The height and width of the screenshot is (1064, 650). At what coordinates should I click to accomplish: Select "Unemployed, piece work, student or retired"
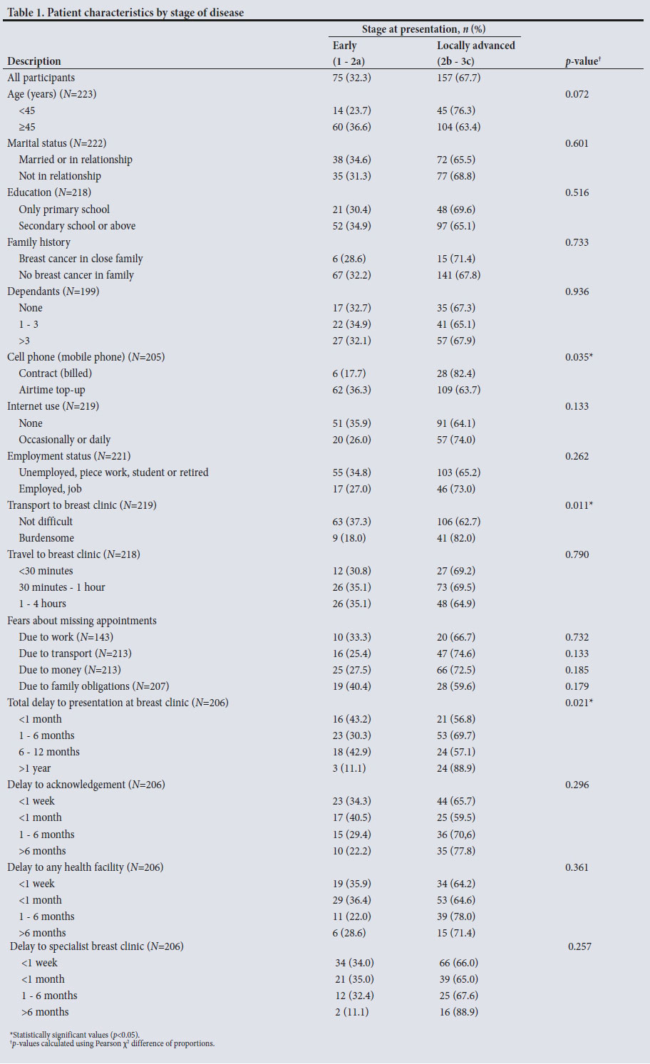point(113,472)
